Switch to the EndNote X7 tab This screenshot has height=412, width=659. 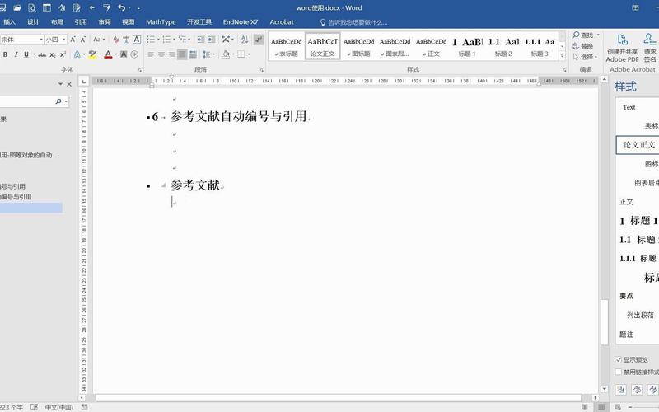[241, 22]
